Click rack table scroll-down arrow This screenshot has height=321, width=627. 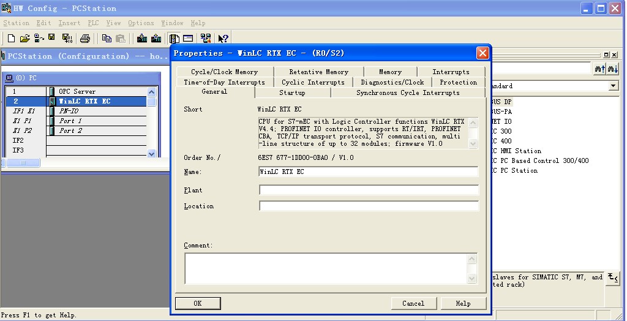point(152,153)
